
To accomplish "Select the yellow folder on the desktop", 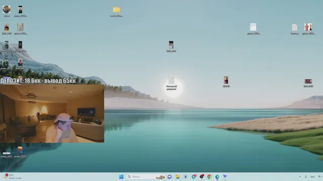I will [117, 12].
